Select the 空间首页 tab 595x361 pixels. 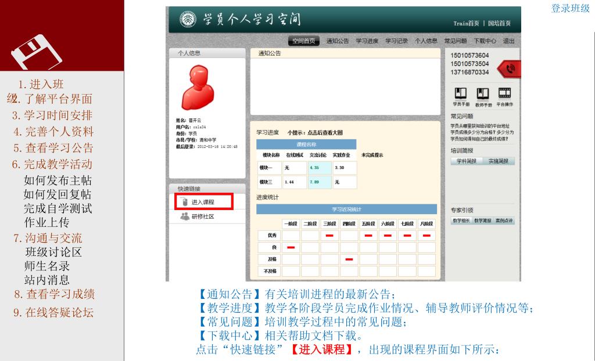pos(303,41)
